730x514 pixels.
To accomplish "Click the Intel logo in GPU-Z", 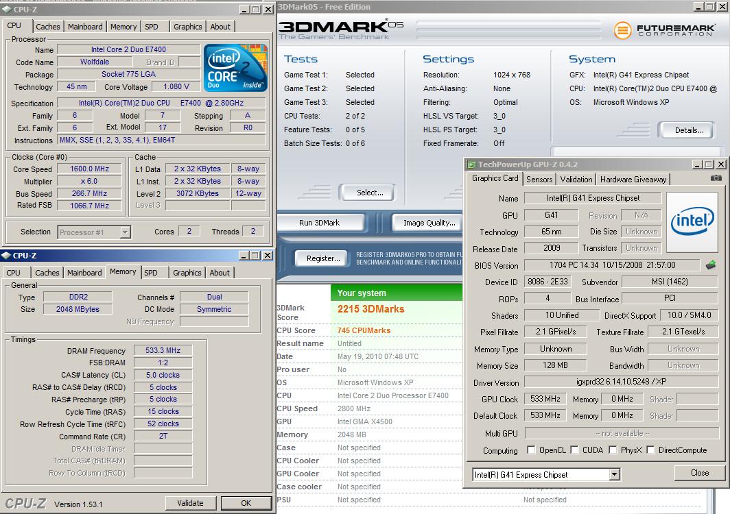I will pyautogui.click(x=692, y=221).
